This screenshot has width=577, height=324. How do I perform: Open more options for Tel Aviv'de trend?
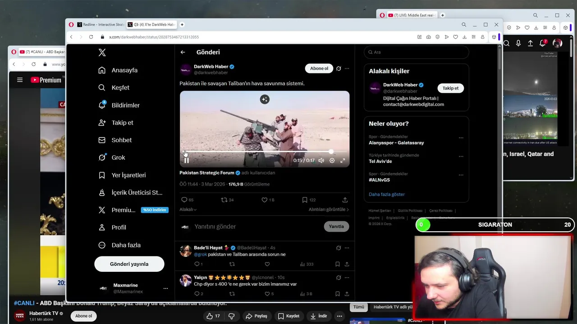point(461,157)
